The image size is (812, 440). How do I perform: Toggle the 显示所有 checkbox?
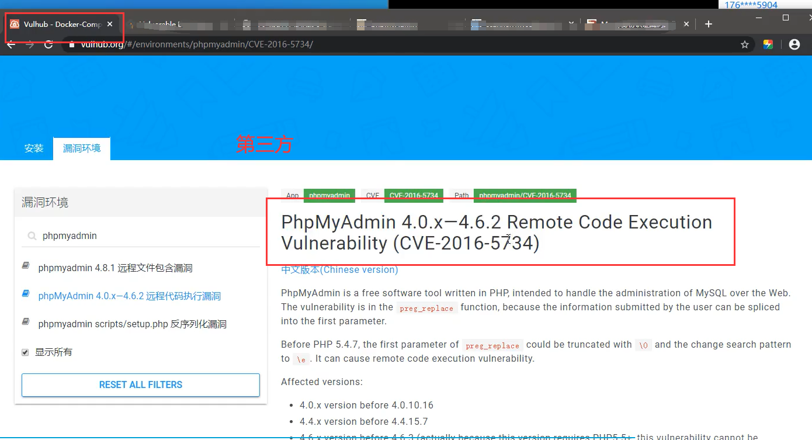tap(25, 352)
